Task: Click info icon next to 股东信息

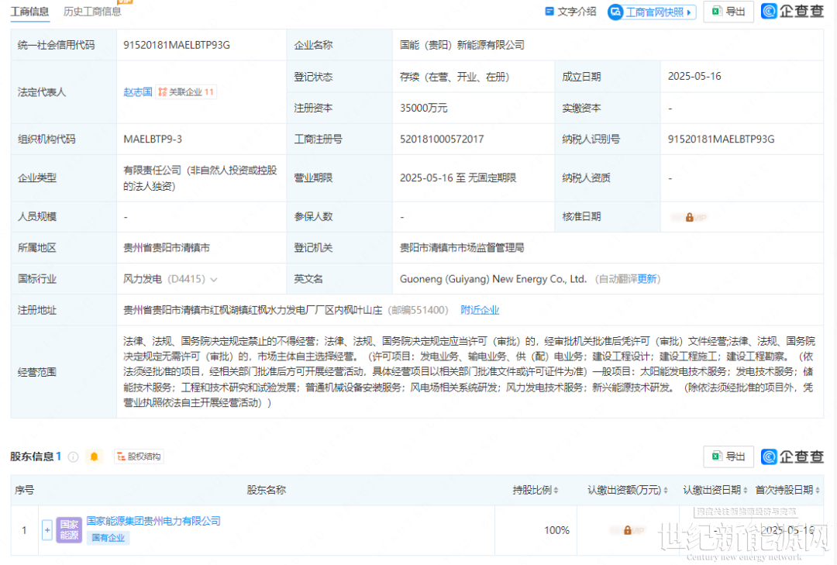Action: click(74, 456)
